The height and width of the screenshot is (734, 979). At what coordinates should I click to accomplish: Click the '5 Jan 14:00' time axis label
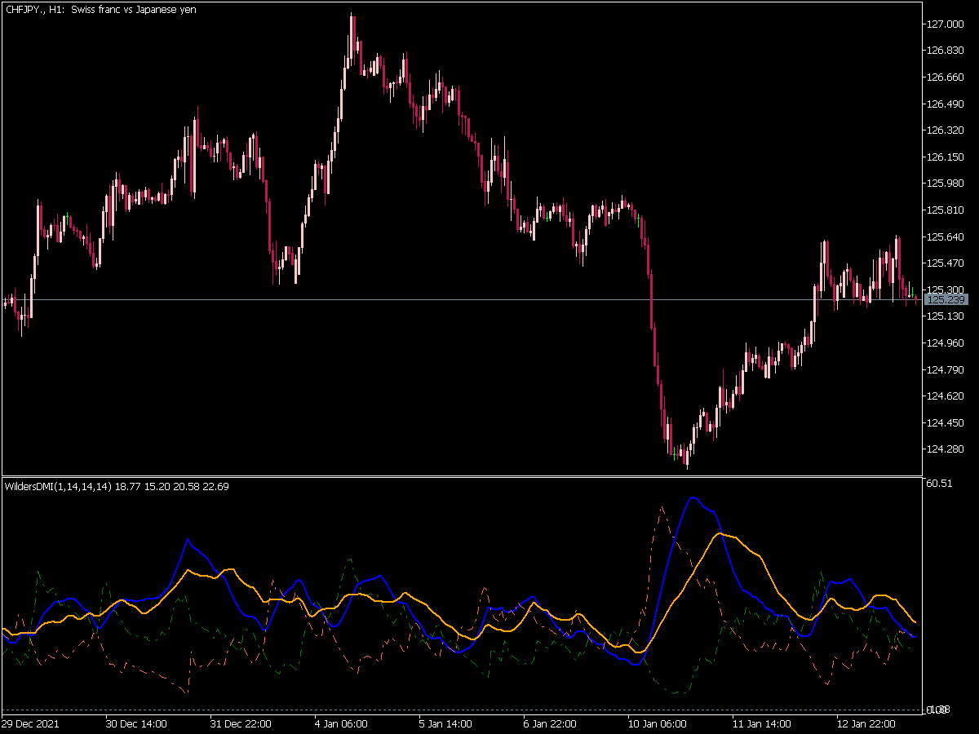(x=446, y=724)
